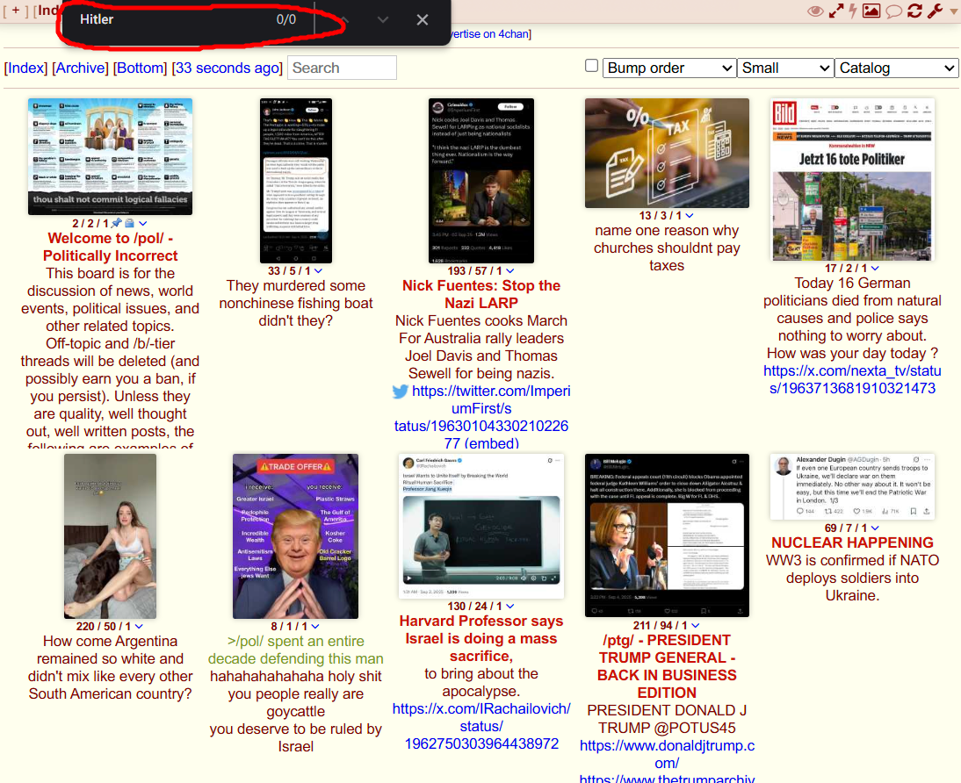Expand menu arrow next to 33 / 5 / 1
Screen dimensions: 961x783
(x=318, y=271)
